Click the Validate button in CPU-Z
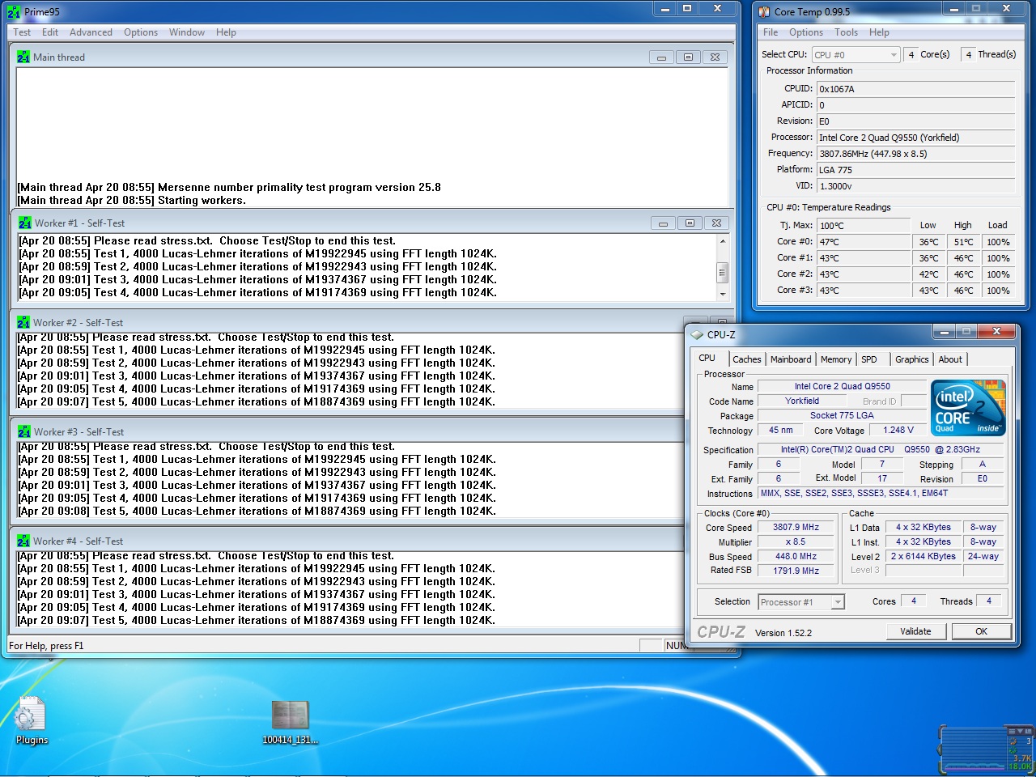The image size is (1036, 777). click(x=915, y=631)
